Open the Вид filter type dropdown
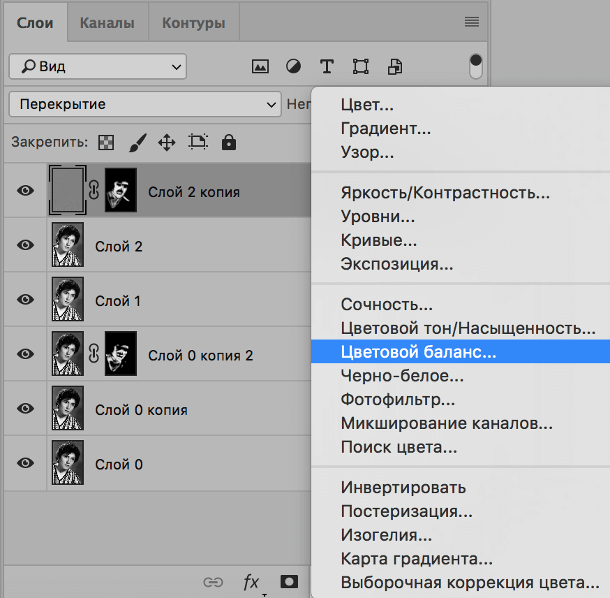The image size is (610, 598). [x=98, y=67]
